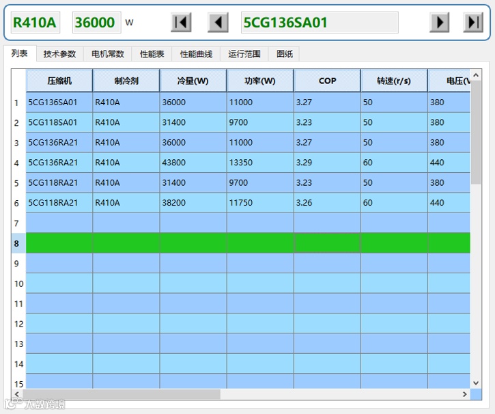Viewport: 495px width, 414px height.
Task: Switch to the 运行范围 tab
Action: coord(244,54)
